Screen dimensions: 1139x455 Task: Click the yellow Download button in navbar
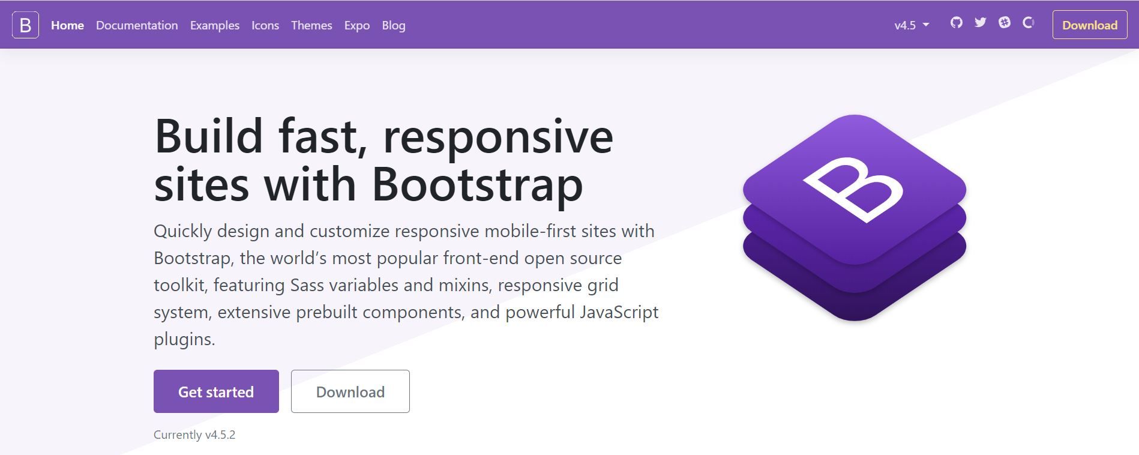click(x=1090, y=25)
